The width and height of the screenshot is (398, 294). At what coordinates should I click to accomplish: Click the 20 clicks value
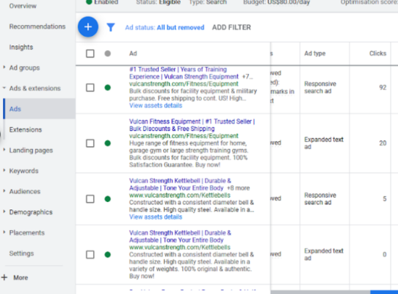tap(383, 143)
